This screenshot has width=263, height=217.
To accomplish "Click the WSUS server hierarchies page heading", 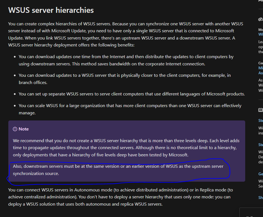I will [x=51, y=10].
